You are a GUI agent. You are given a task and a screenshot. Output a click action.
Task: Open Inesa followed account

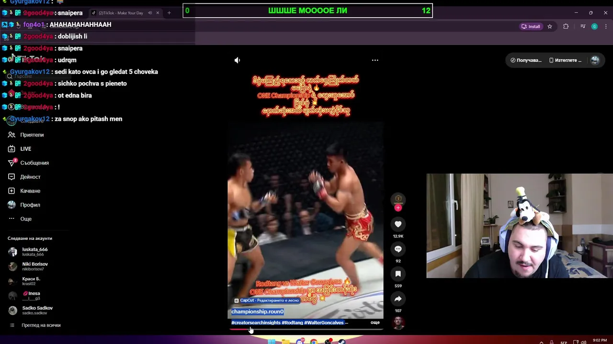[31, 296]
